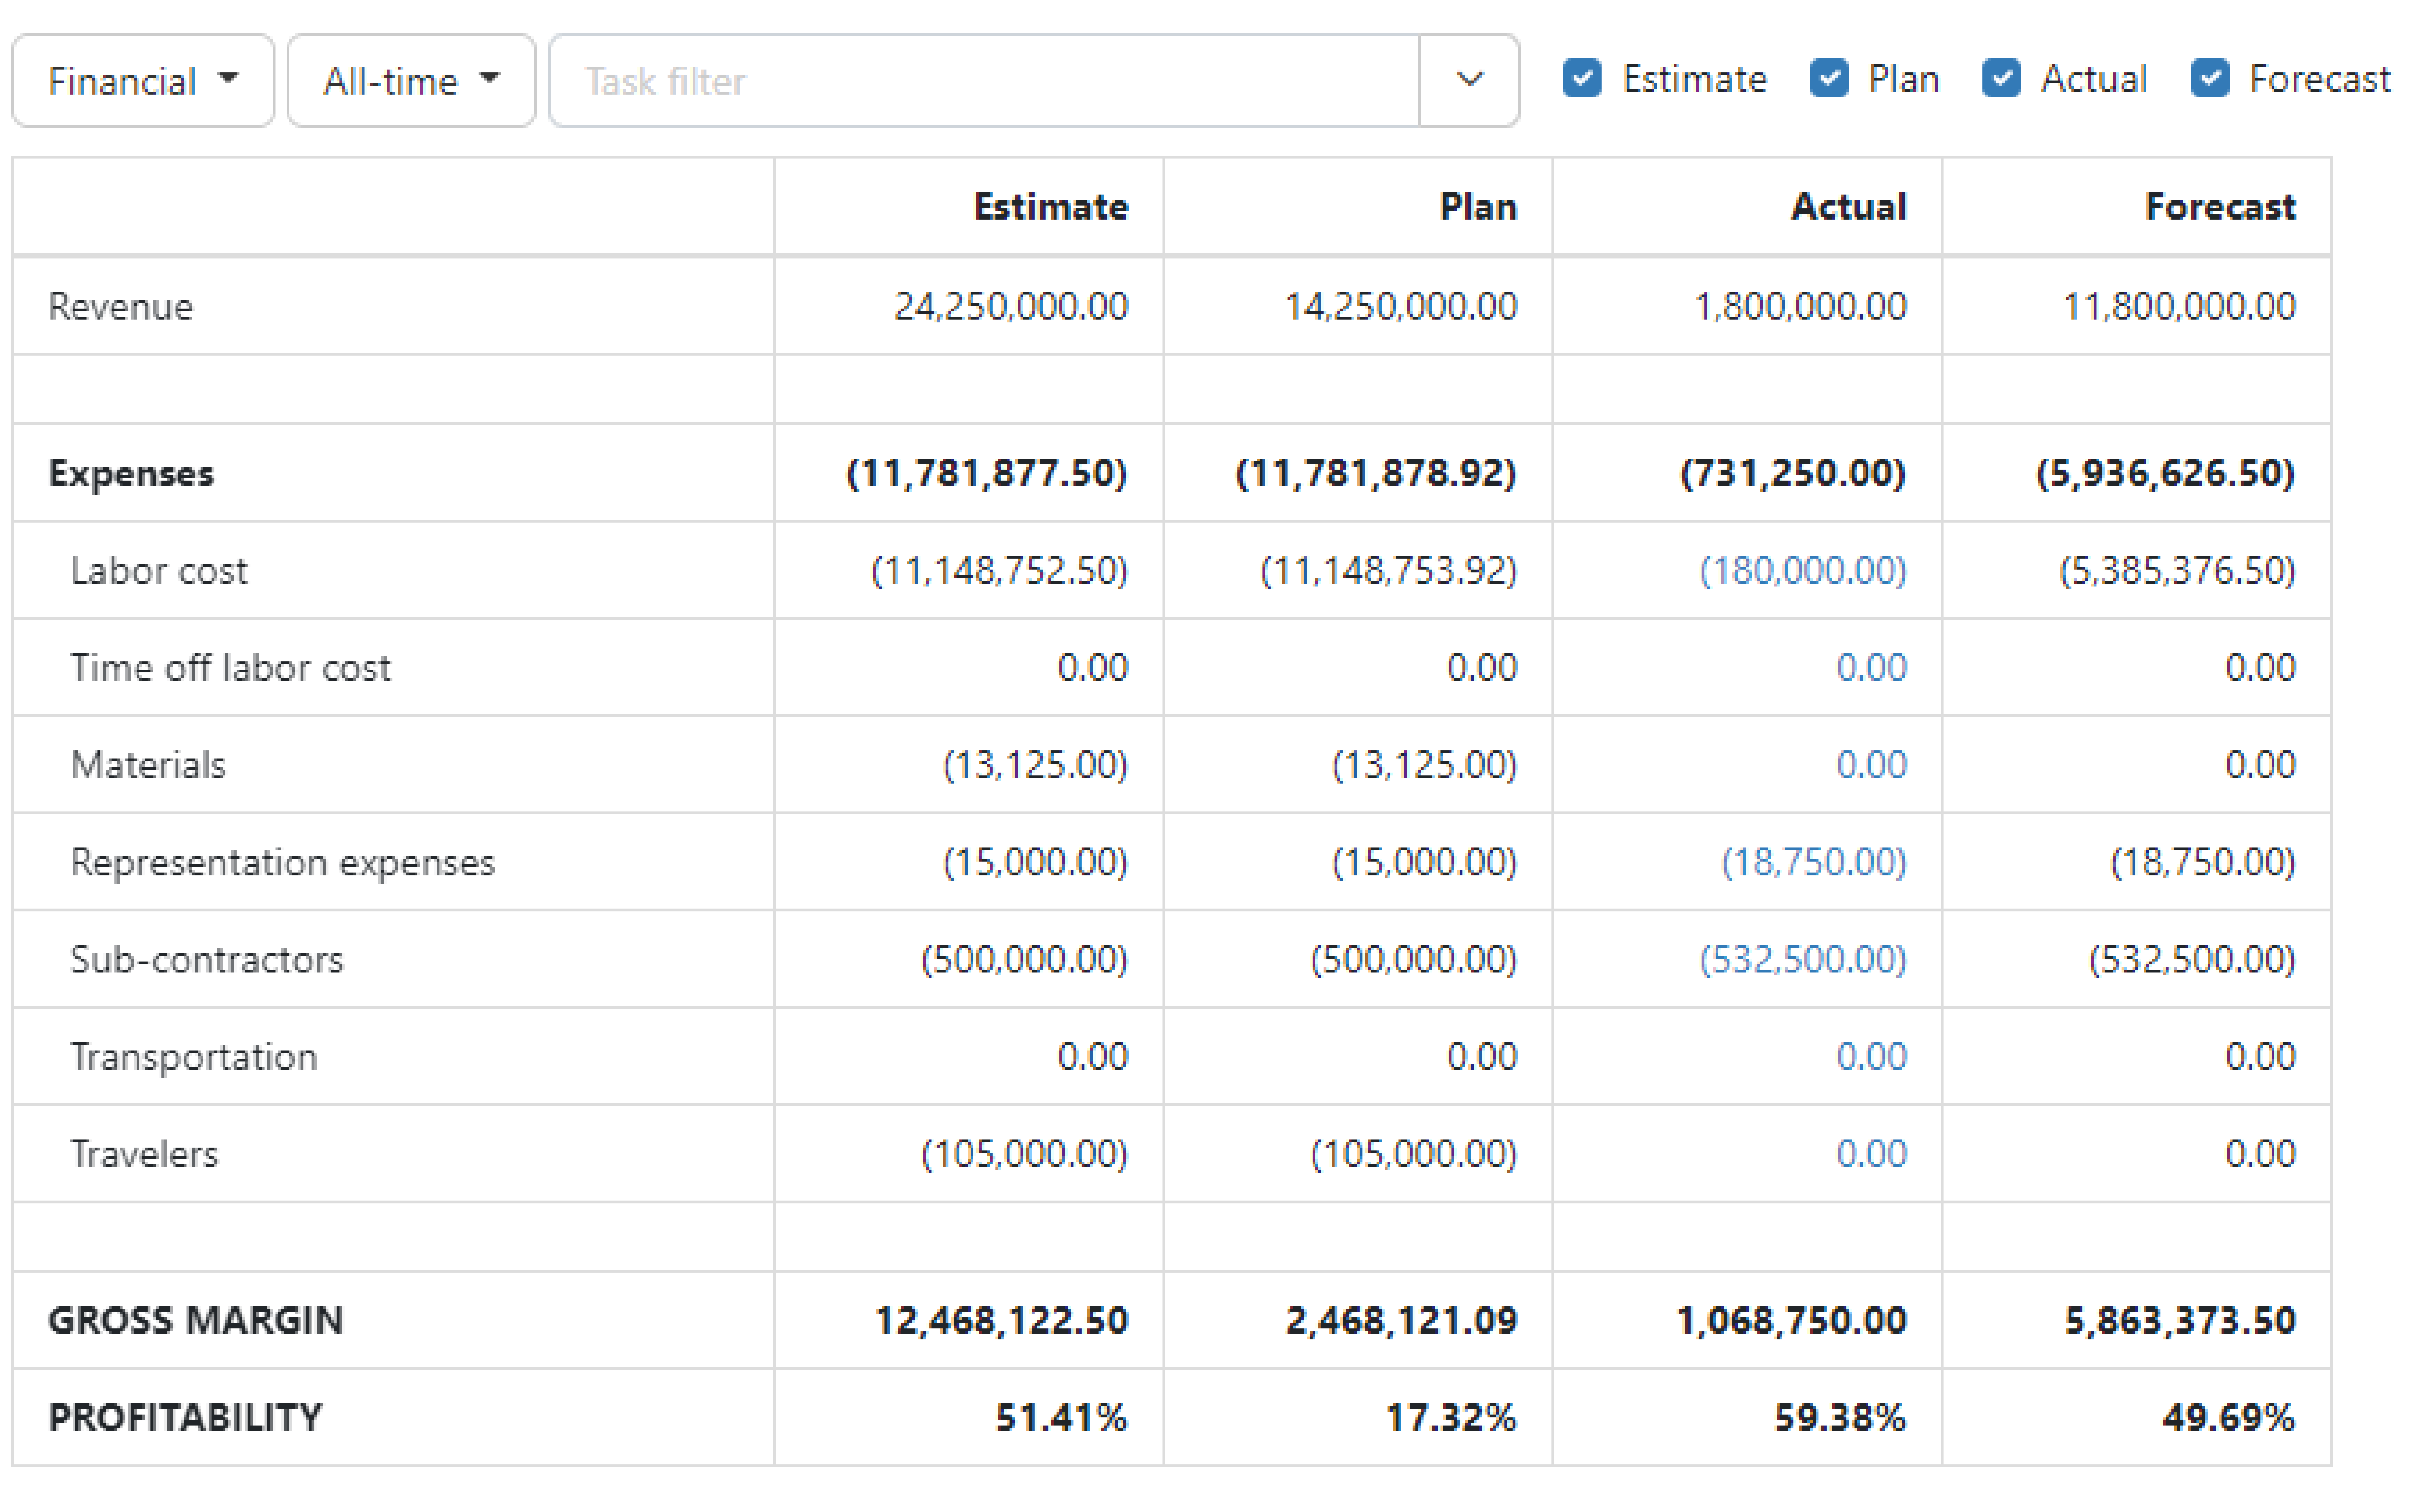Viewport: 2419px width, 1512px height.
Task: Click the Actual column header
Action: pos(1849,207)
